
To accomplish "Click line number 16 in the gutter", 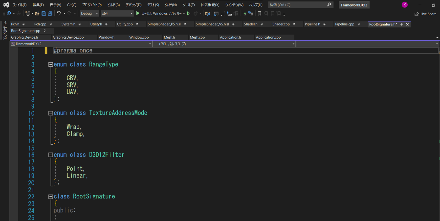I will 31,155.
